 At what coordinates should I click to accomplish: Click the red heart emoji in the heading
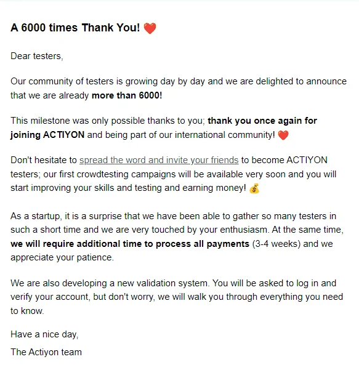point(150,28)
